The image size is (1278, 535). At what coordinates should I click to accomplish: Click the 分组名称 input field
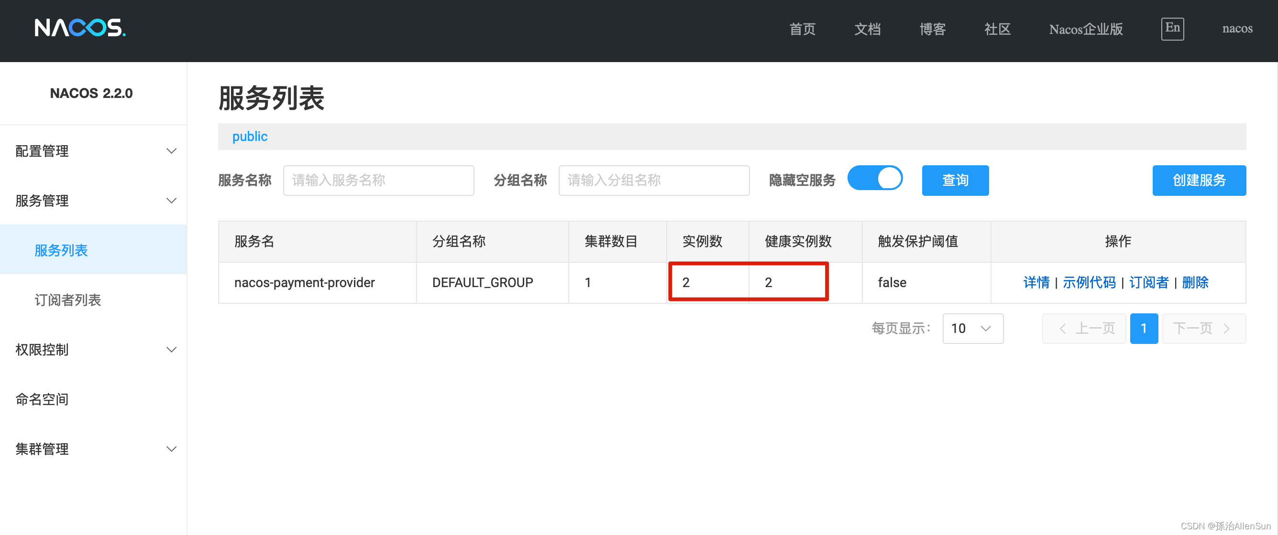654,180
